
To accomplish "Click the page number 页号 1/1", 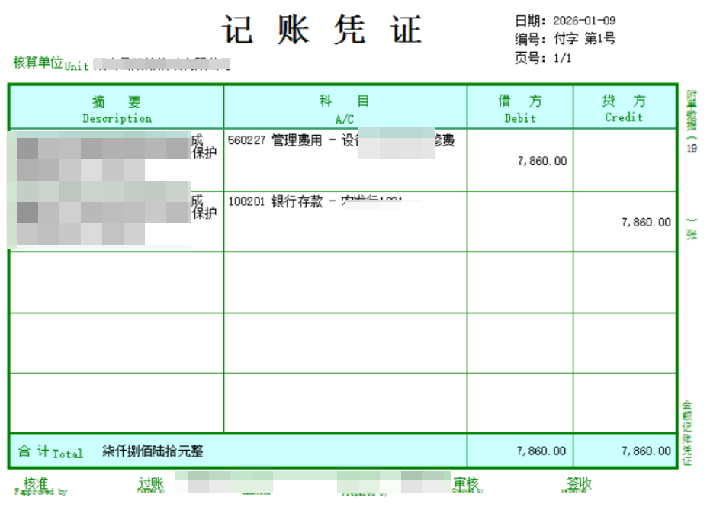I will coord(543,57).
